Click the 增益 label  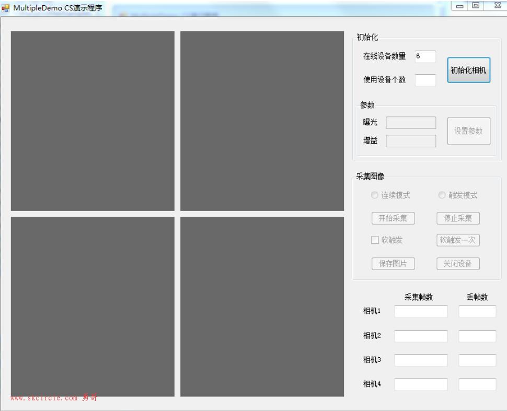370,140
